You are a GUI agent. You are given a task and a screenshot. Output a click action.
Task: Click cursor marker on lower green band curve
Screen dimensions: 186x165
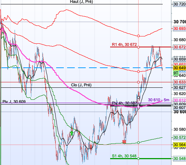point(138,142)
